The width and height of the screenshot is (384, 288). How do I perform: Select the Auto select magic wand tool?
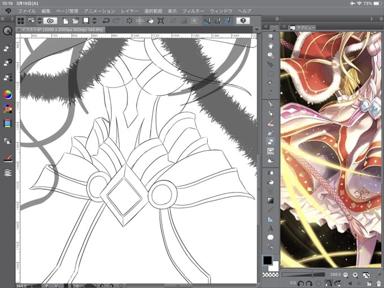pyautogui.click(x=270, y=83)
